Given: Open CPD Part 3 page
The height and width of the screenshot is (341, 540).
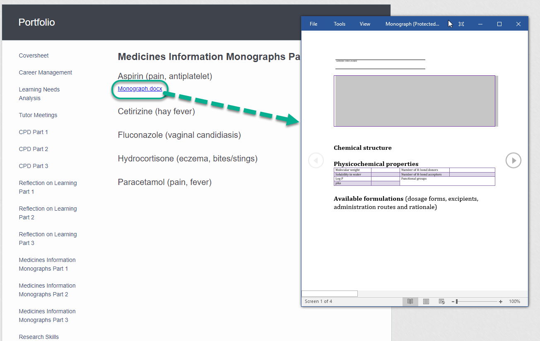Looking at the screenshot, I should coord(34,166).
